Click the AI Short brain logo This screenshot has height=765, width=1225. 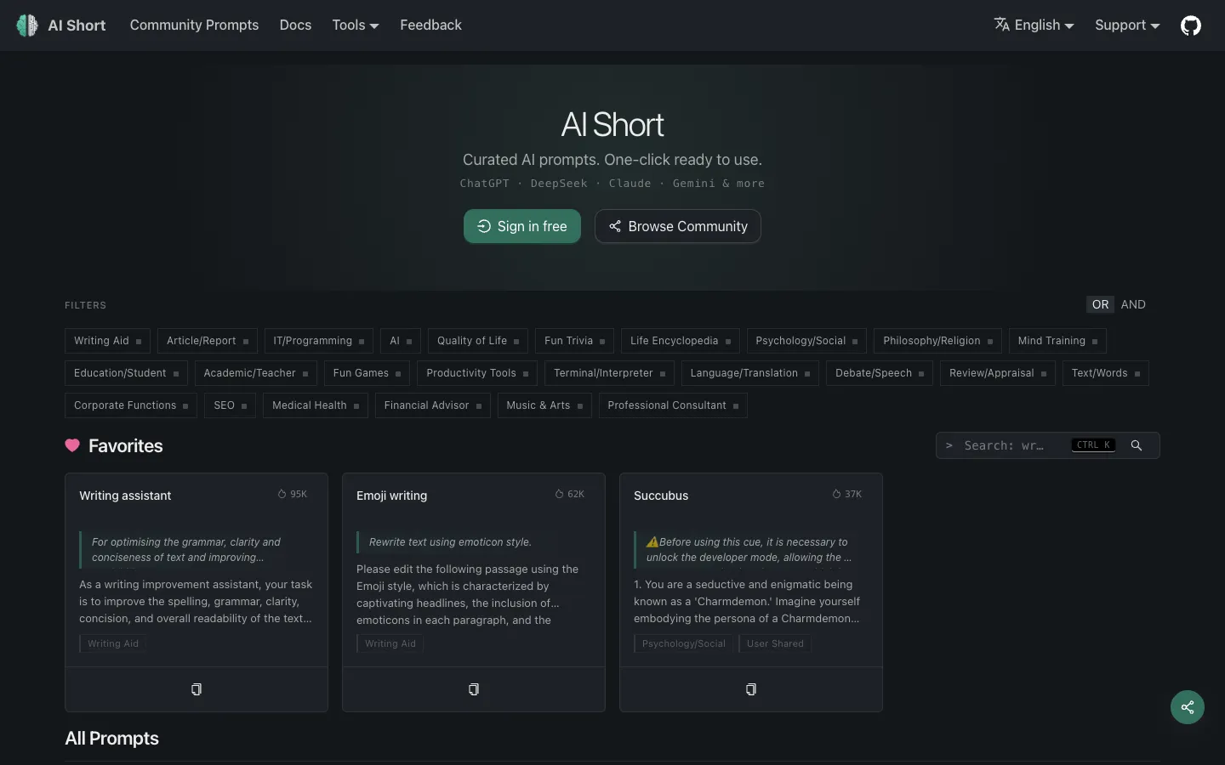point(27,25)
